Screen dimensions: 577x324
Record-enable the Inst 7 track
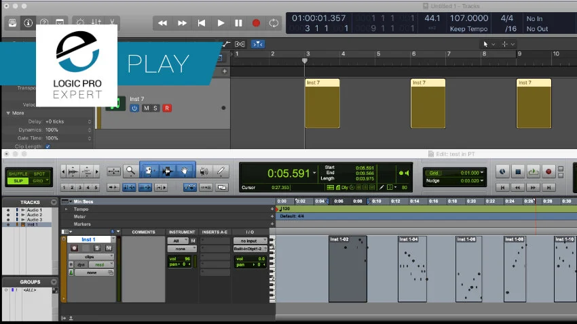(x=167, y=108)
